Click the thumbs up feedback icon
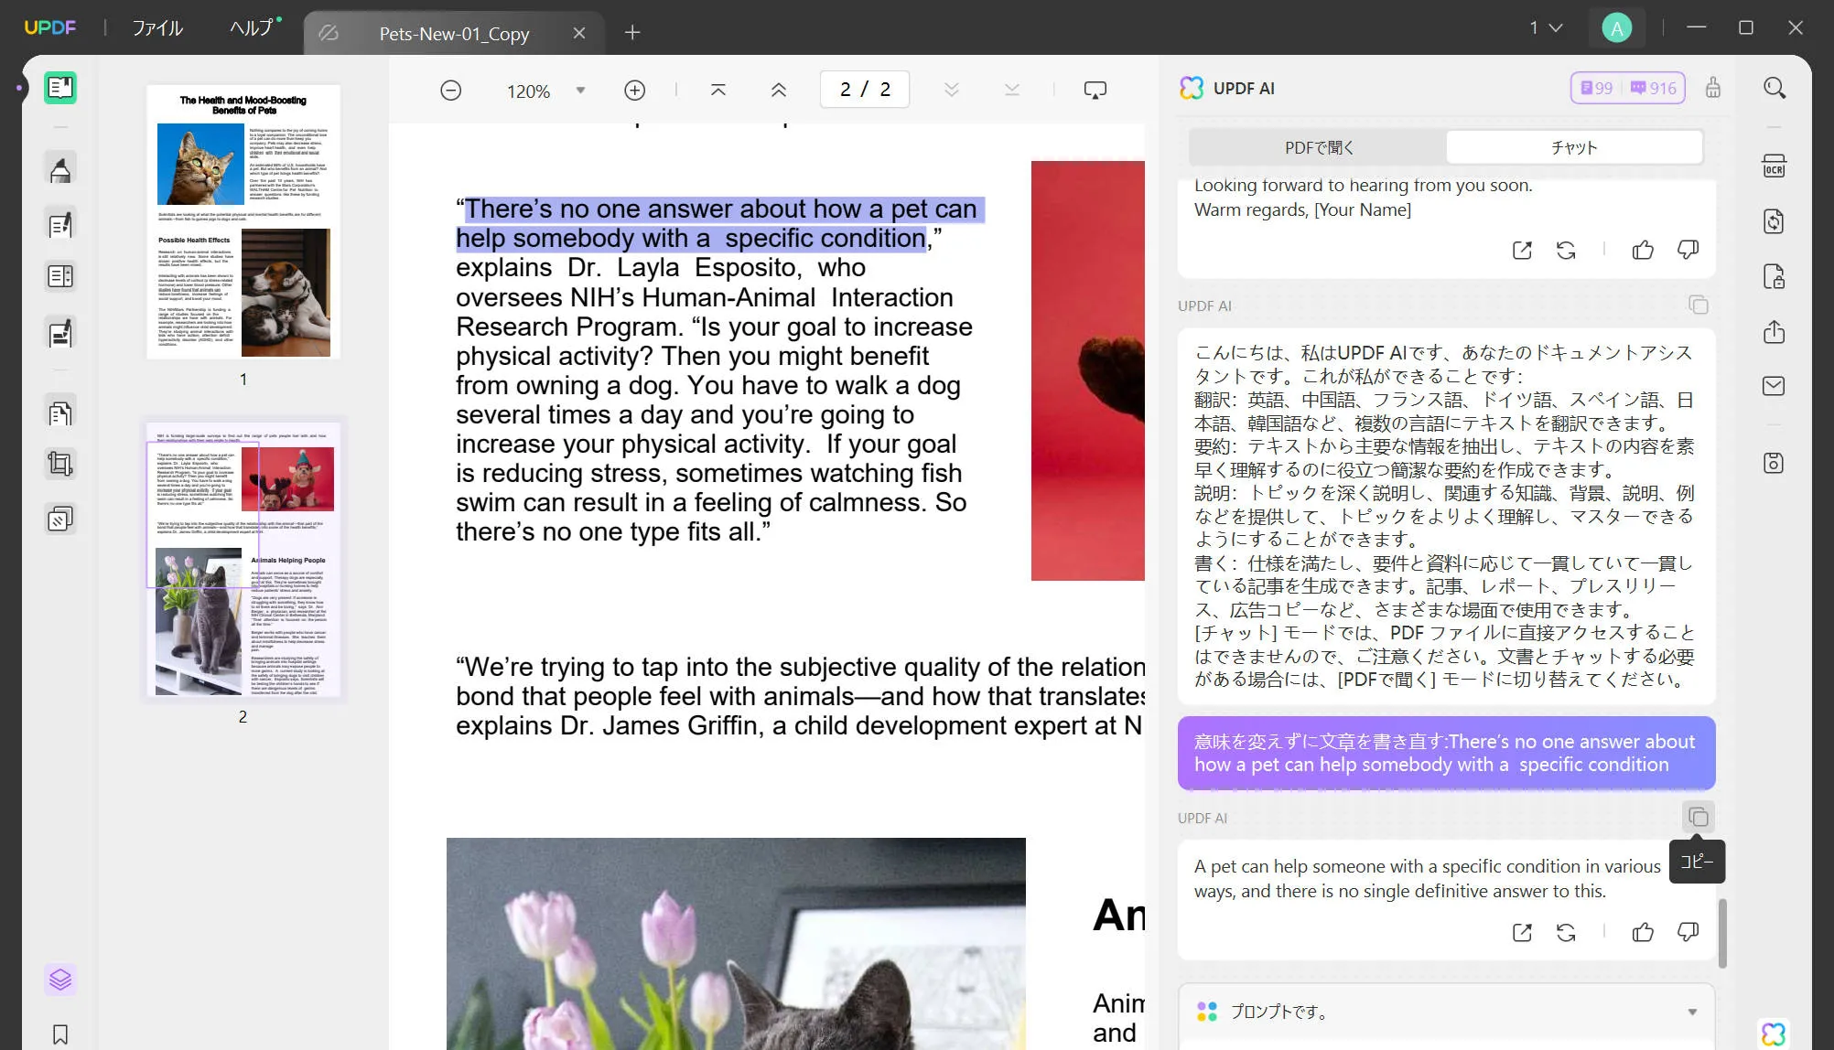 point(1641,932)
